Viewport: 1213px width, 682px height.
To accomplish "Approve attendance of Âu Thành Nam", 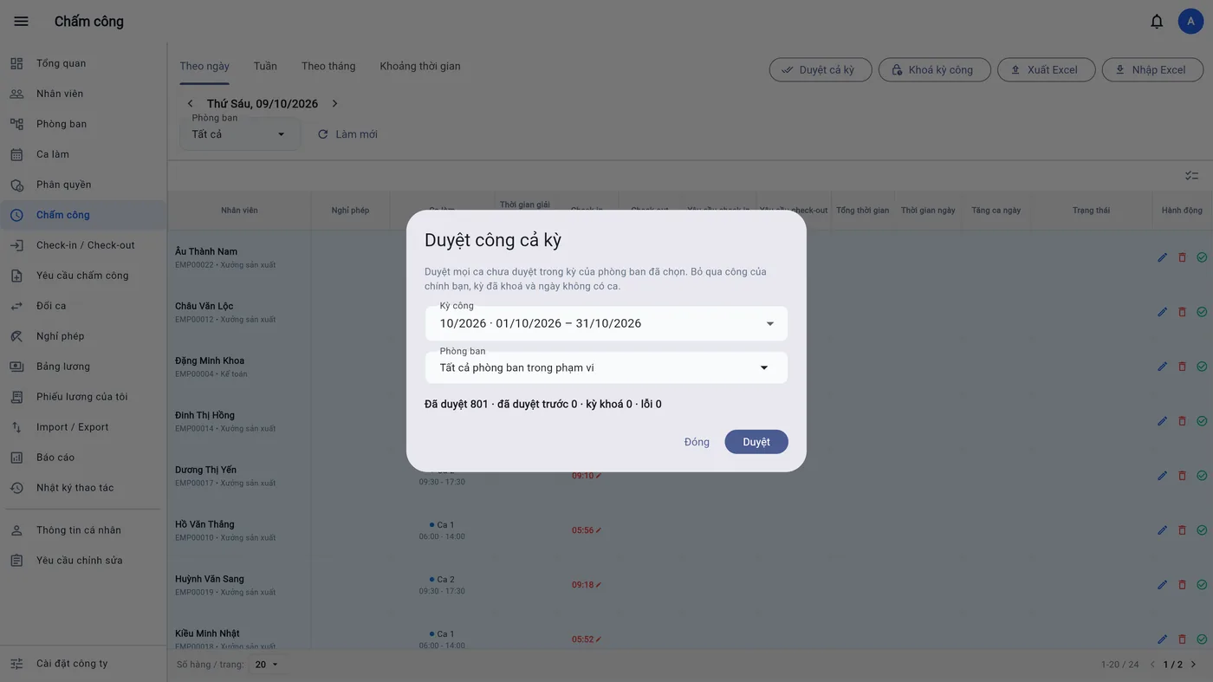I will coord(1202,257).
